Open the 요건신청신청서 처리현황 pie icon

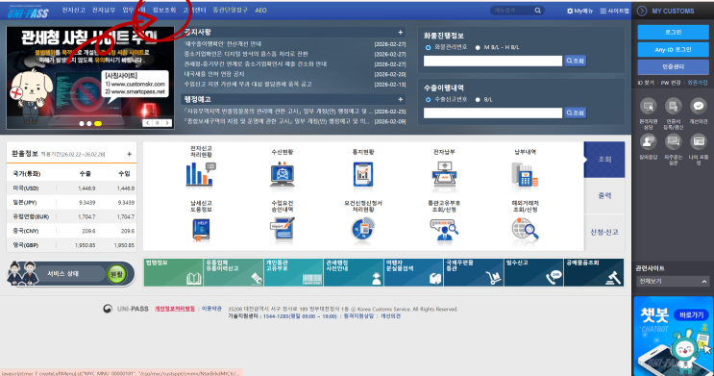pos(363,229)
